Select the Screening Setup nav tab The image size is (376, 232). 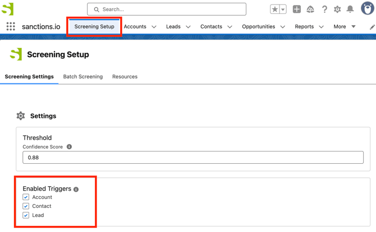pyautogui.click(x=94, y=26)
